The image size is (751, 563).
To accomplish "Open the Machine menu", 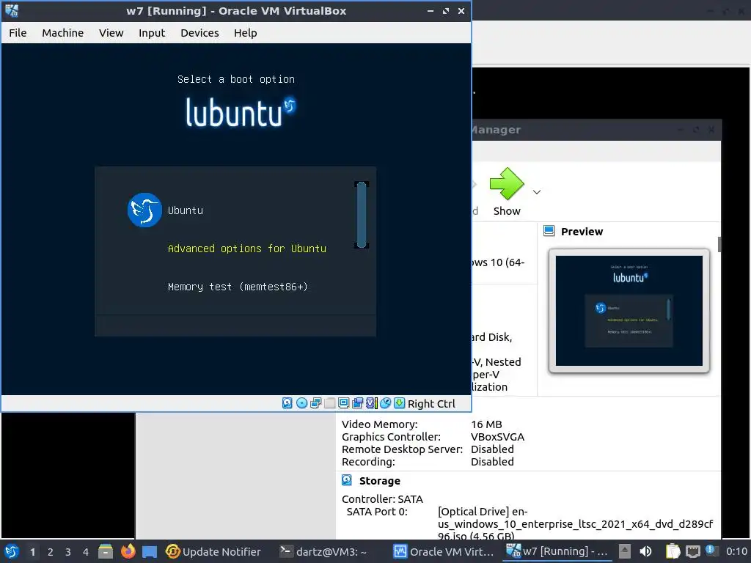I will point(63,32).
